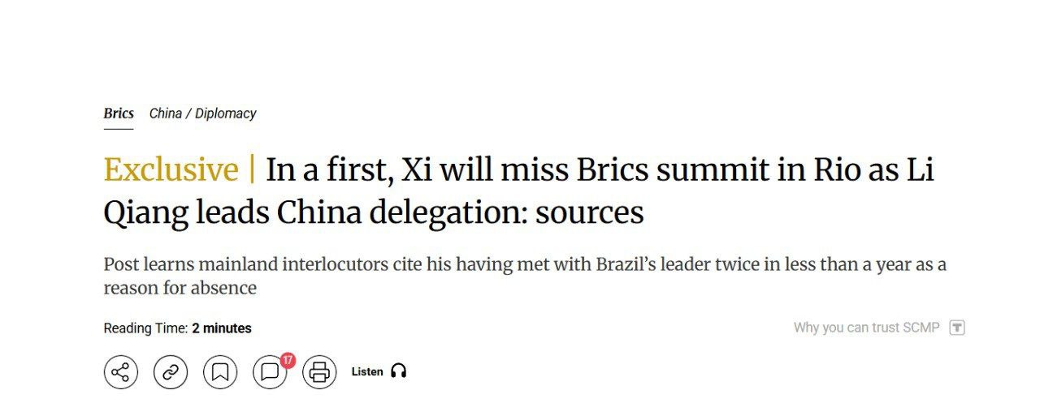The width and height of the screenshot is (1040, 403).
Task: Click the gold 'Exclusive' label
Action: tap(171, 170)
